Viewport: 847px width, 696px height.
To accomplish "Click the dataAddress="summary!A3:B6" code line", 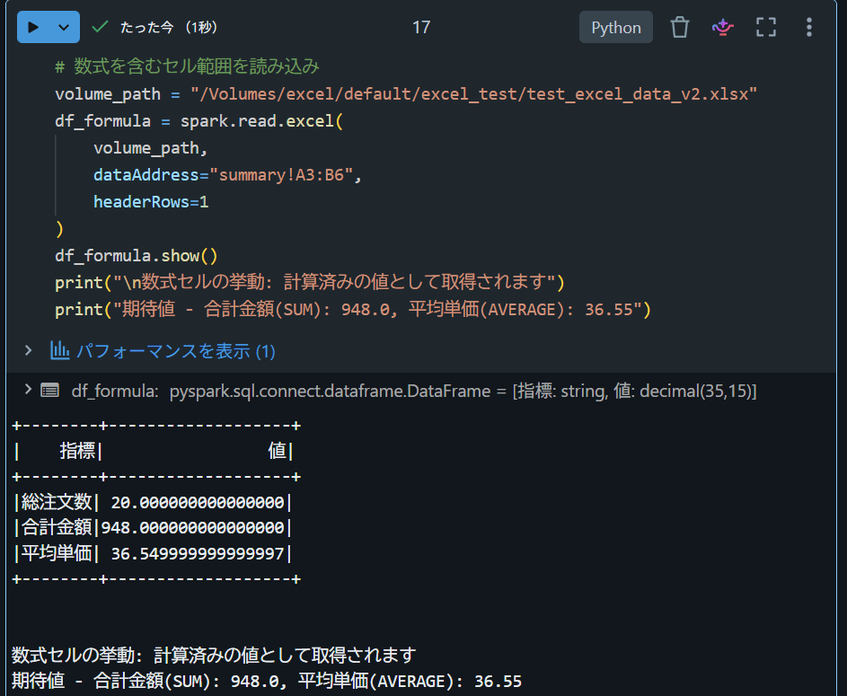I will point(227,175).
